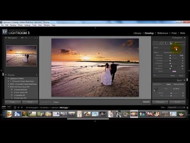The height and width of the screenshot is (143, 190).
Task: Go back with filmstrip left arrow
Action: (x=19, y=108)
